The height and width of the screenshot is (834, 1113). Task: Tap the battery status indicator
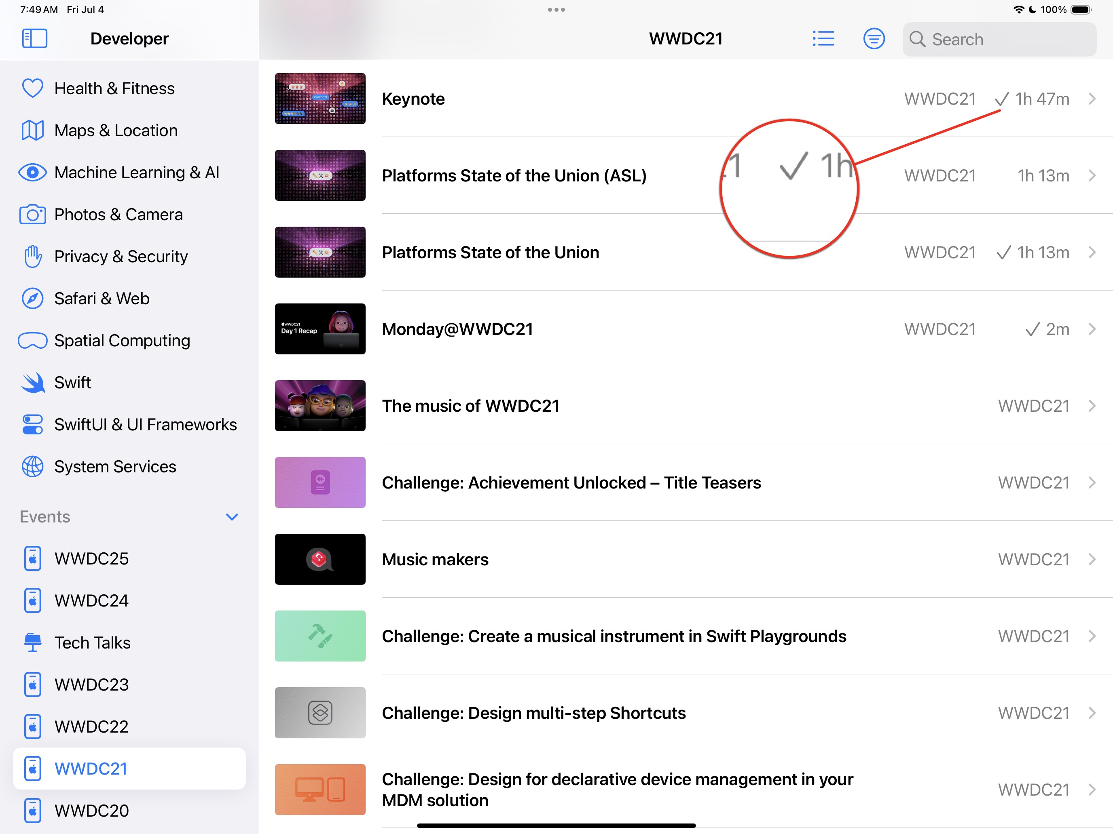(x=1081, y=10)
